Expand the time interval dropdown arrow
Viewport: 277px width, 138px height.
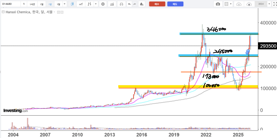tap(64, 4)
